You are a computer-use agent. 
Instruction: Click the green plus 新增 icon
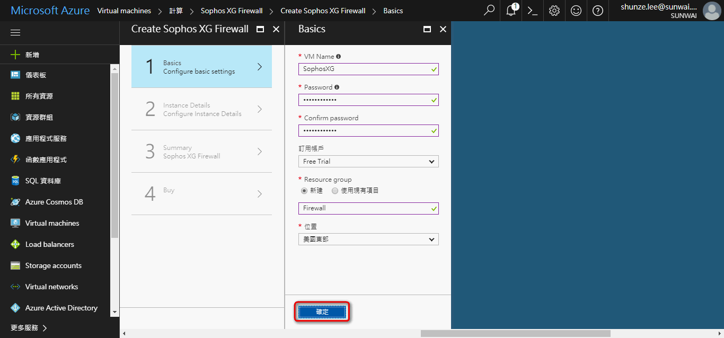15,55
